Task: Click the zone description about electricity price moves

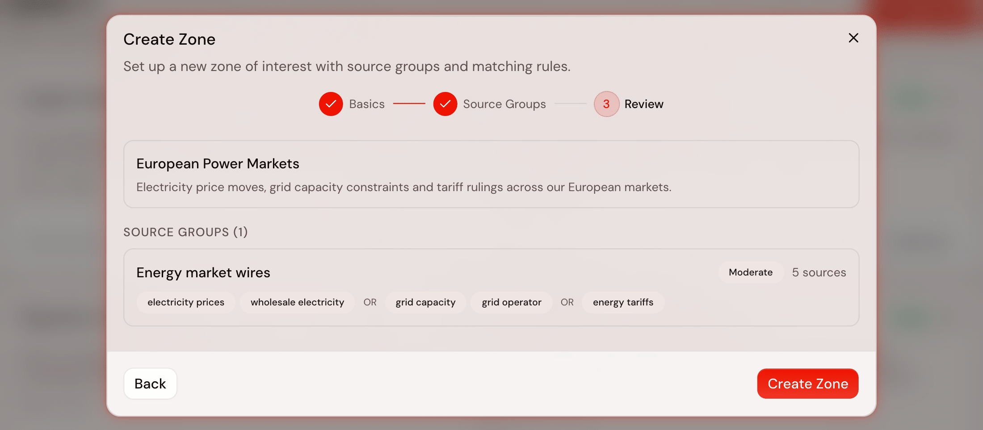Action: pyautogui.click(x=404, y=187)
